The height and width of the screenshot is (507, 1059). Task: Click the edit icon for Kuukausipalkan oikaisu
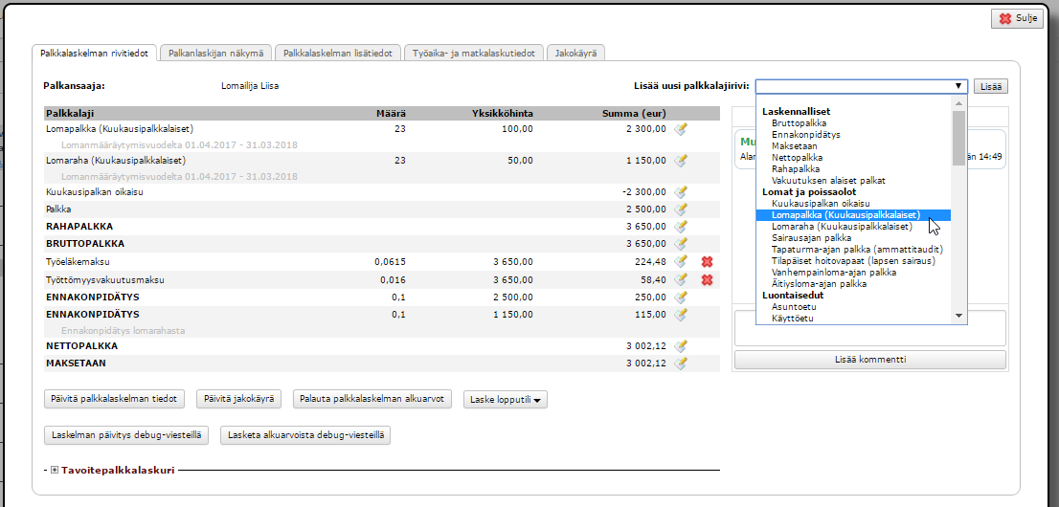pyautogui.click(x=681, y=191)
